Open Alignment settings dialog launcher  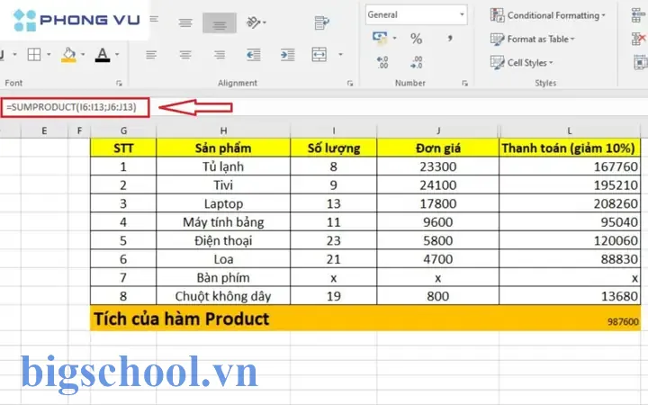(350, 83)
